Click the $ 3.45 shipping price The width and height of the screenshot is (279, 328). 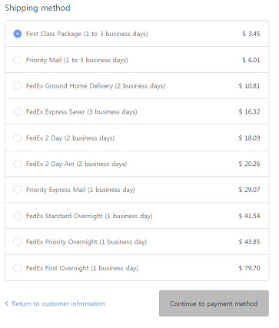tap(251, 34)
